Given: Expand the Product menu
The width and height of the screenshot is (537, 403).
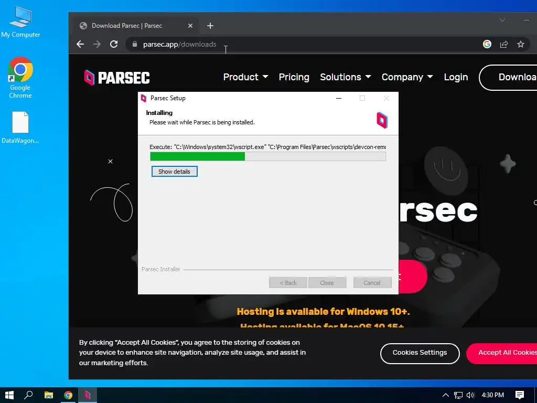Looking at the screenshot, I should point(245,77).
